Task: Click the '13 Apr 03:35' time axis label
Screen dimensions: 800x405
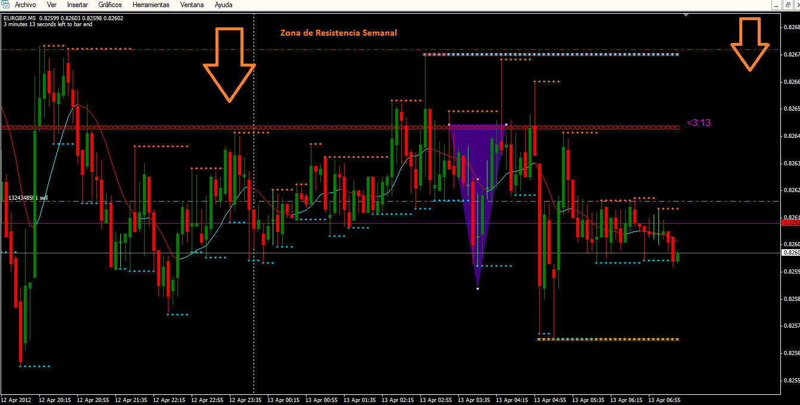Action: click(475, 400)
